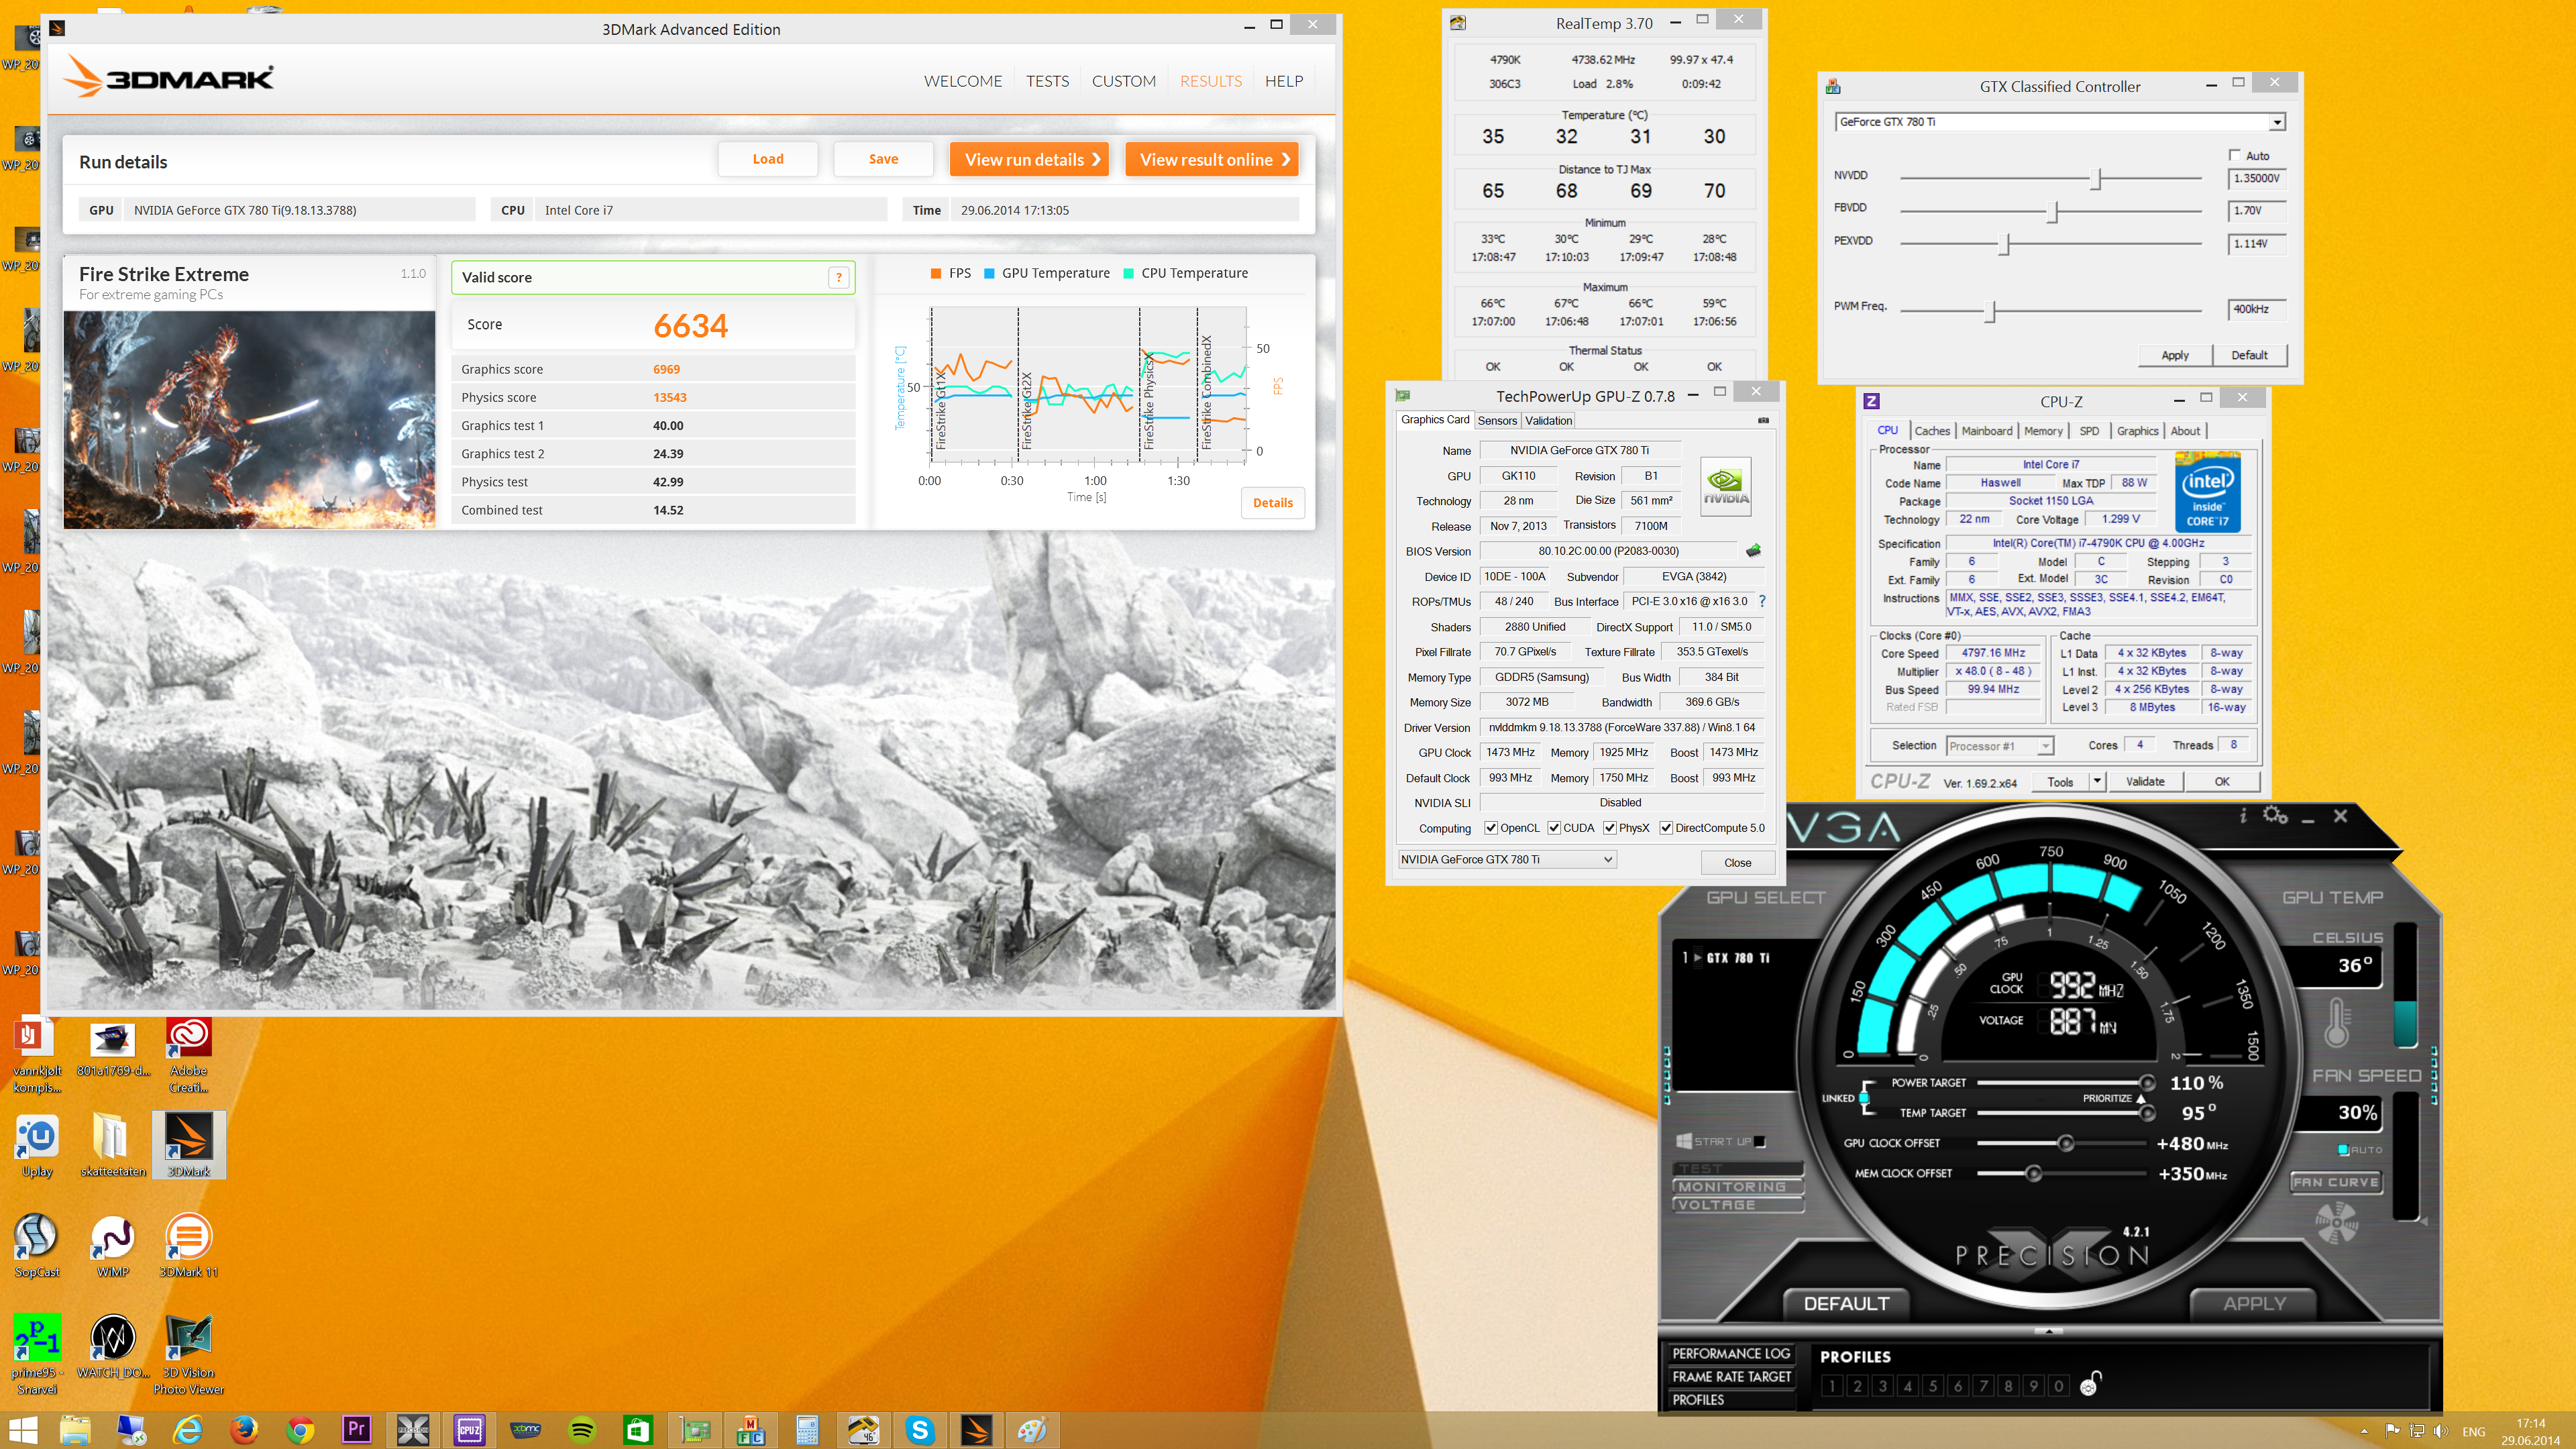Open Skype from the taskbar

(x=919, y=1430)
